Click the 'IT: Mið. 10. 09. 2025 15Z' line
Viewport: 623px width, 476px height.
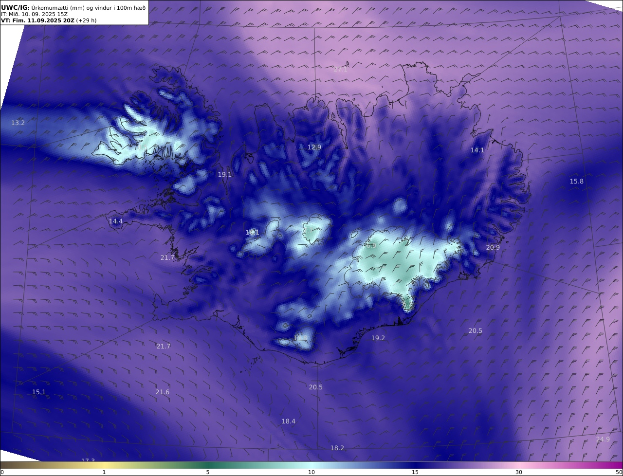(x=35, y=14)
